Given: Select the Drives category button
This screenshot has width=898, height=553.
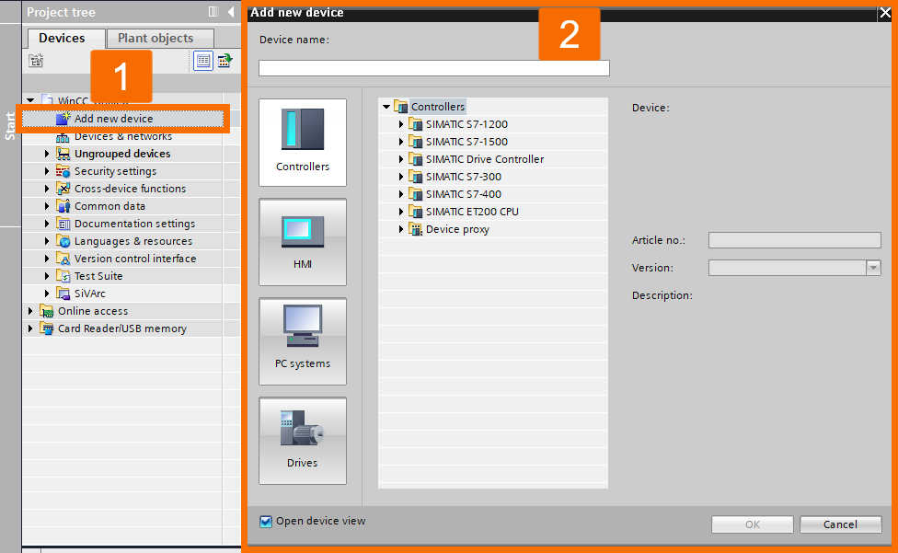Looking at the screenshot, I should coord(303,441).
